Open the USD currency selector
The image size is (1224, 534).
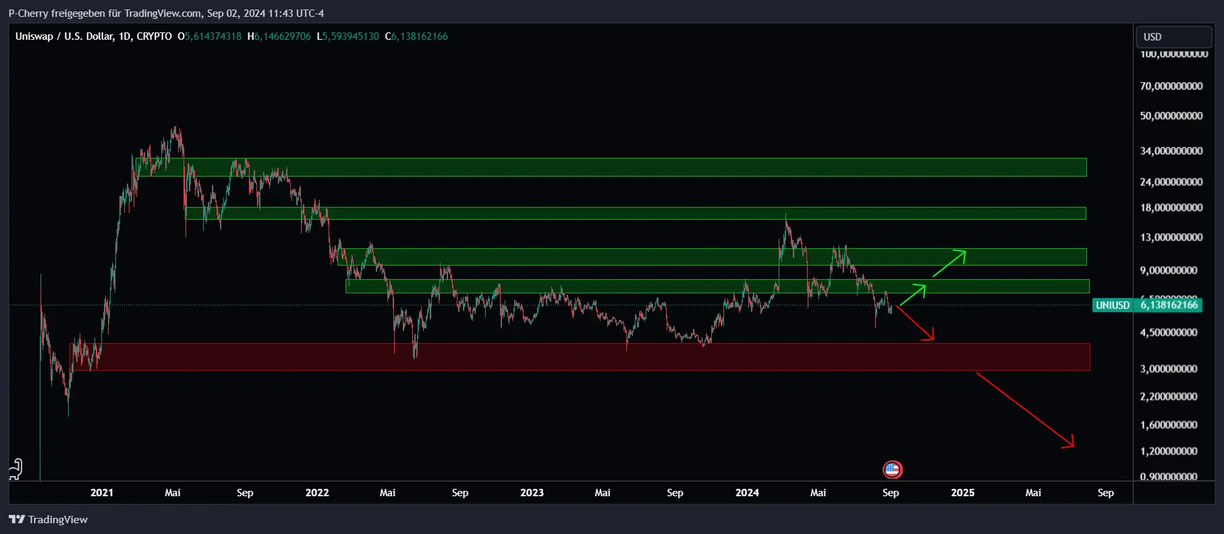point(1174,36)
